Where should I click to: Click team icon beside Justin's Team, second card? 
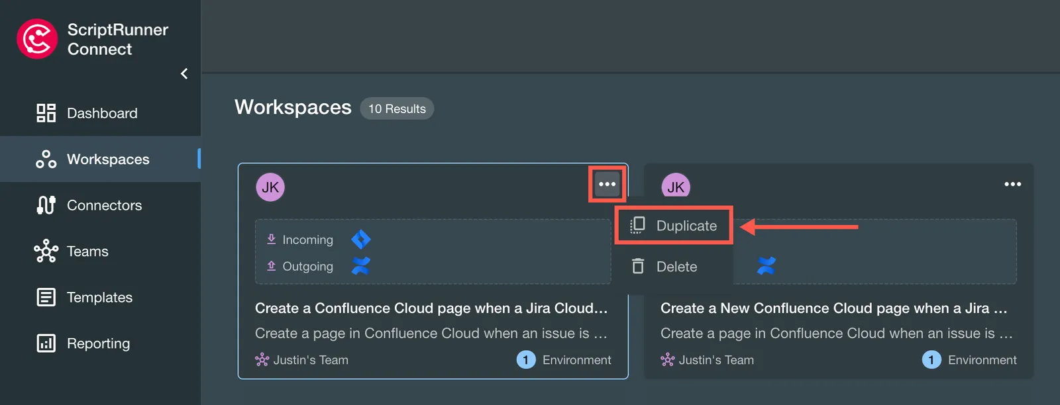click(x=668, y=360)
